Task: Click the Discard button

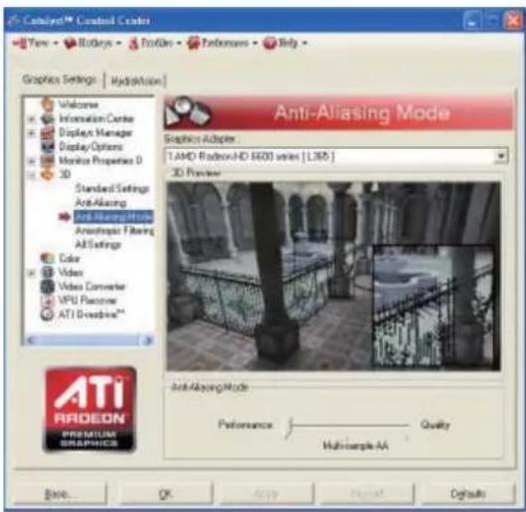Action: coord(367,493)
